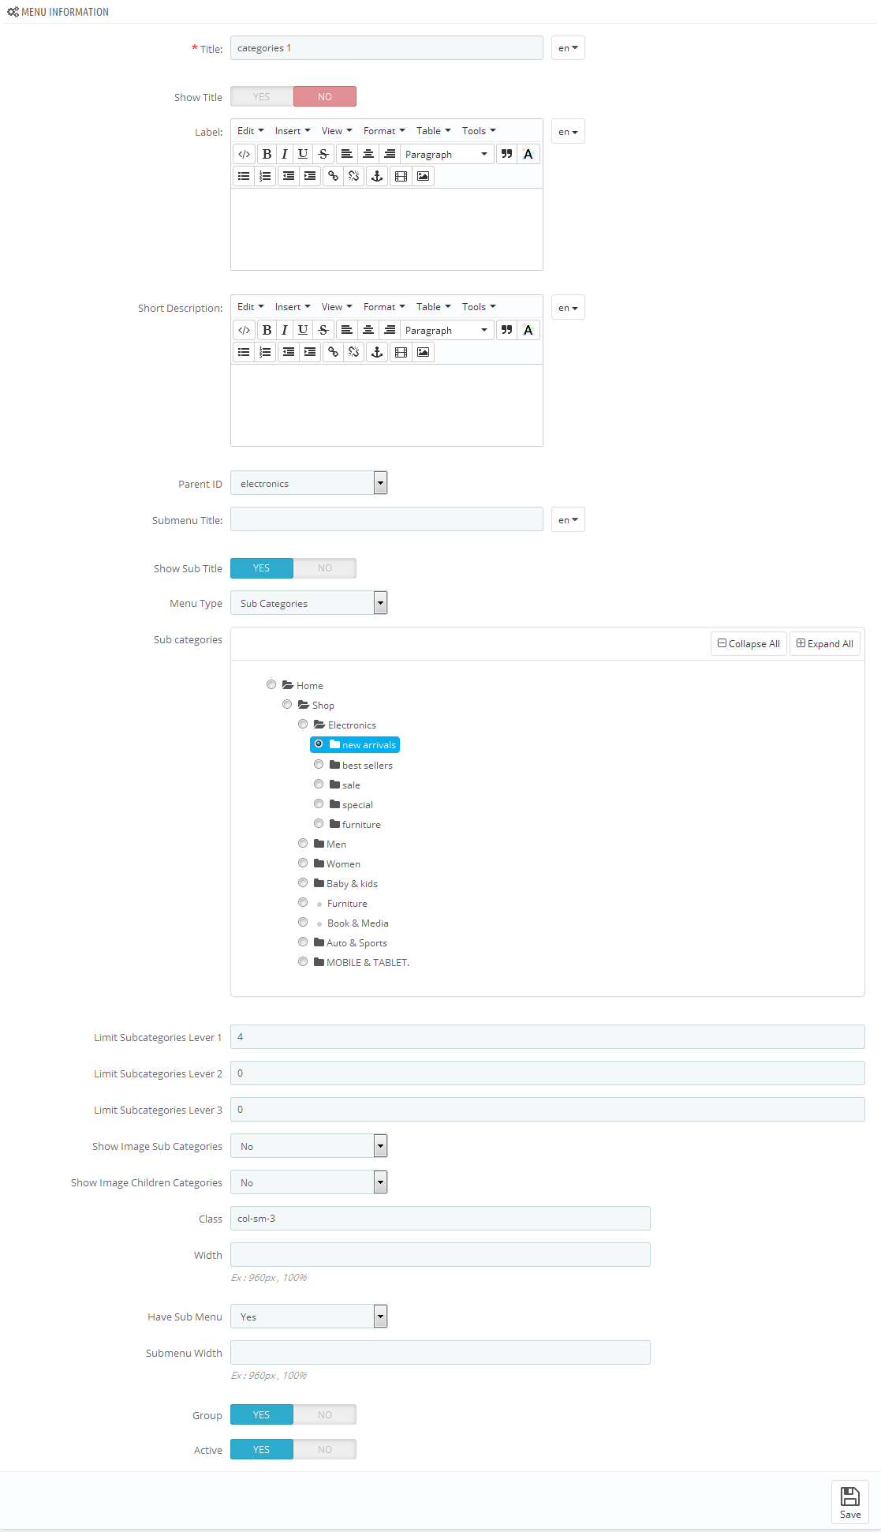
Task: Click anchor icon in Short Description editor
Action: click(x=377, y=352)
